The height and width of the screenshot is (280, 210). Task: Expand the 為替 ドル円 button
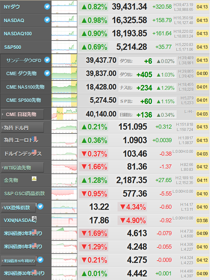pyautogui.click(x=22, y=128)
